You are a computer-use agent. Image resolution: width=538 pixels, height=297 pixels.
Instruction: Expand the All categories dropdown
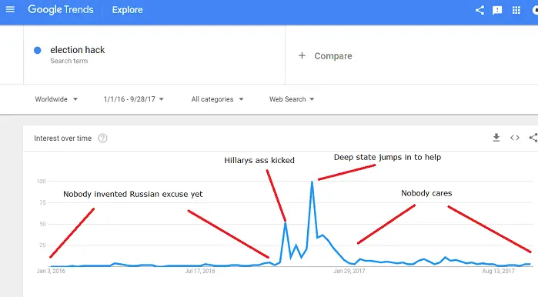(x=217, y=99)
